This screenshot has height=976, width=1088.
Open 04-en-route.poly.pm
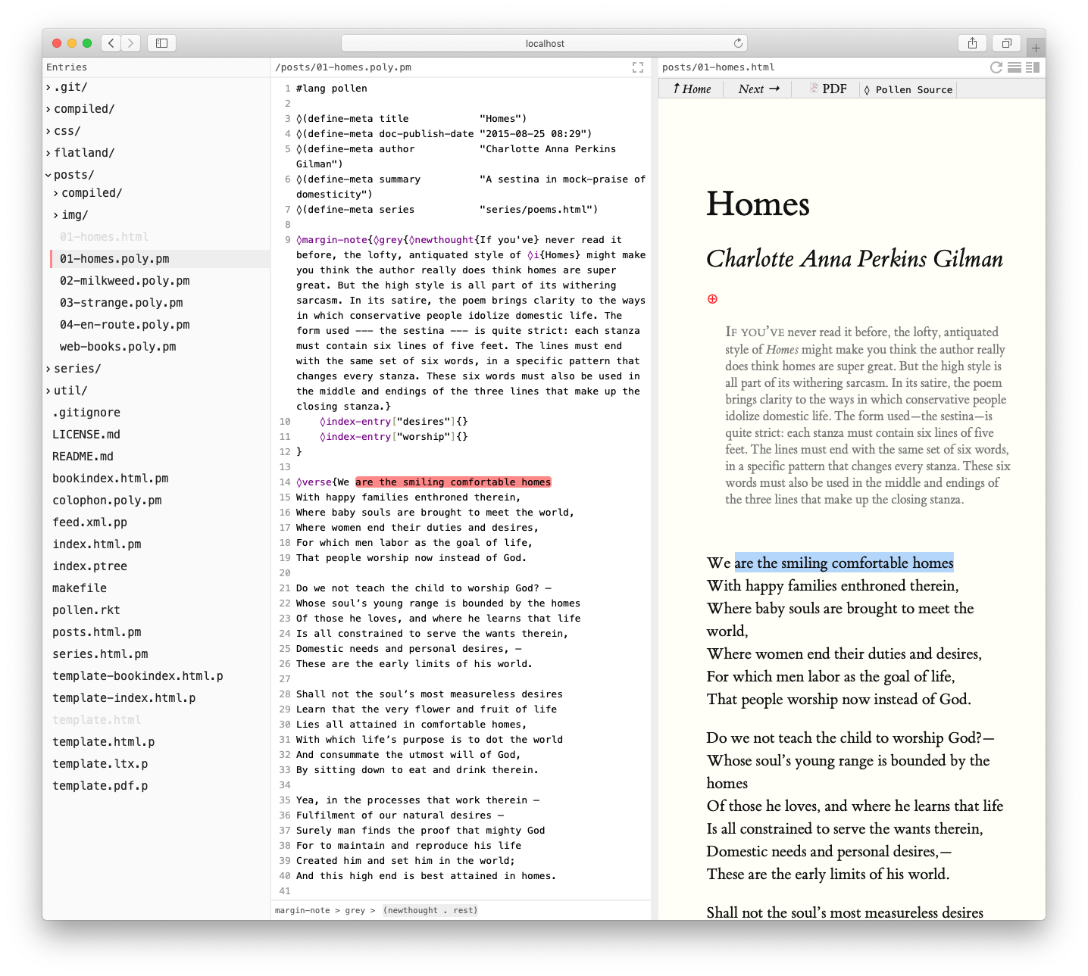125,325
